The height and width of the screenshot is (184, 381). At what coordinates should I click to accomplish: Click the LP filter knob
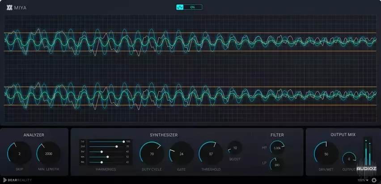(x=277, y=165)
